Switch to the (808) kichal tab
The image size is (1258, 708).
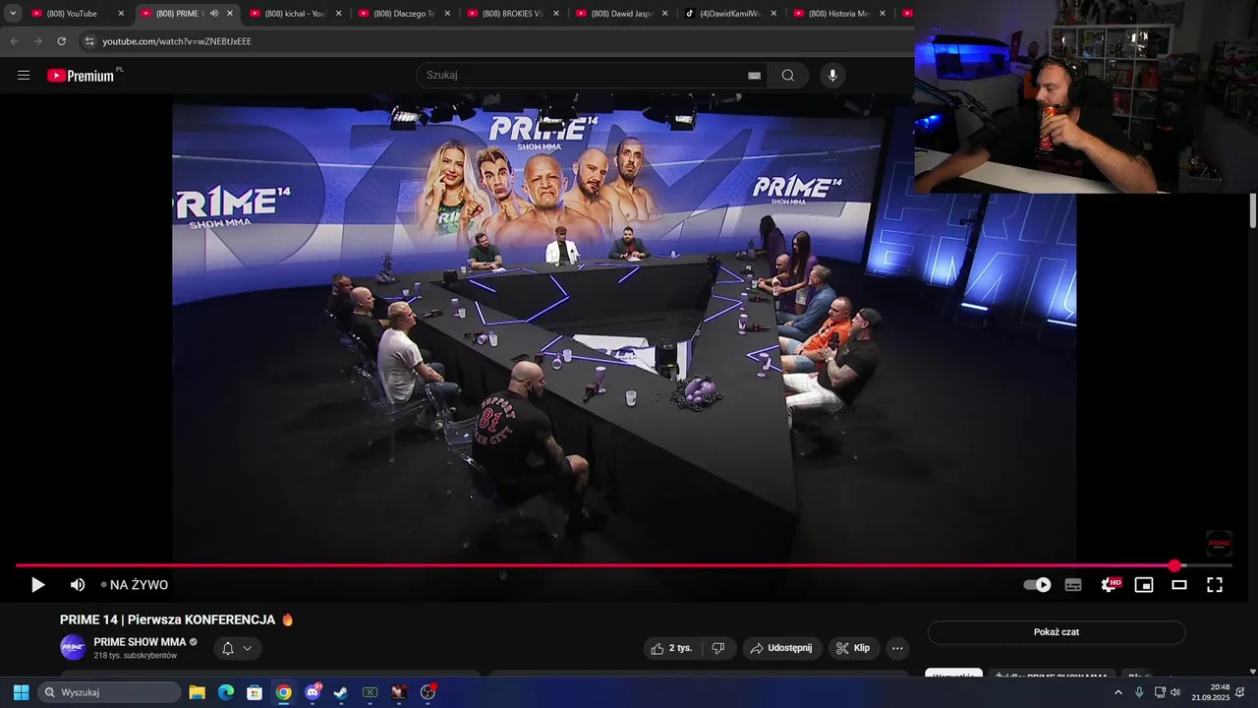pos(295,14)
